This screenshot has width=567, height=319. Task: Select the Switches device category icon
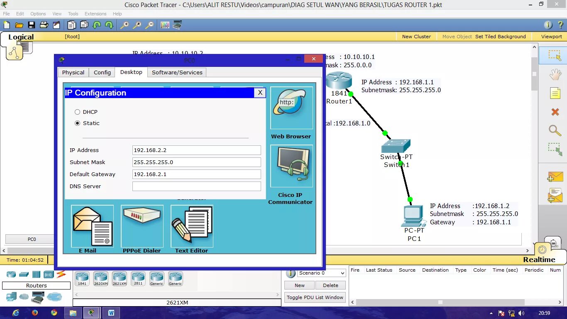pyautogui.click(x=24, y=275)
